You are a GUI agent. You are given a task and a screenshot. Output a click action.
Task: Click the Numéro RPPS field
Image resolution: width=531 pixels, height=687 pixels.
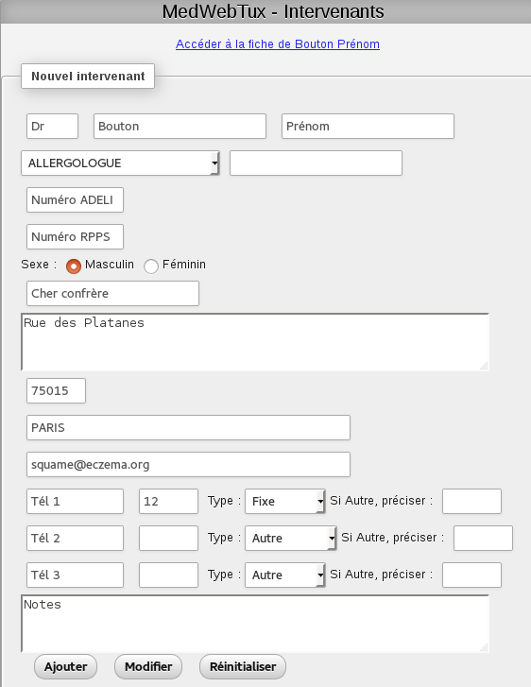[x=75, y=236]
